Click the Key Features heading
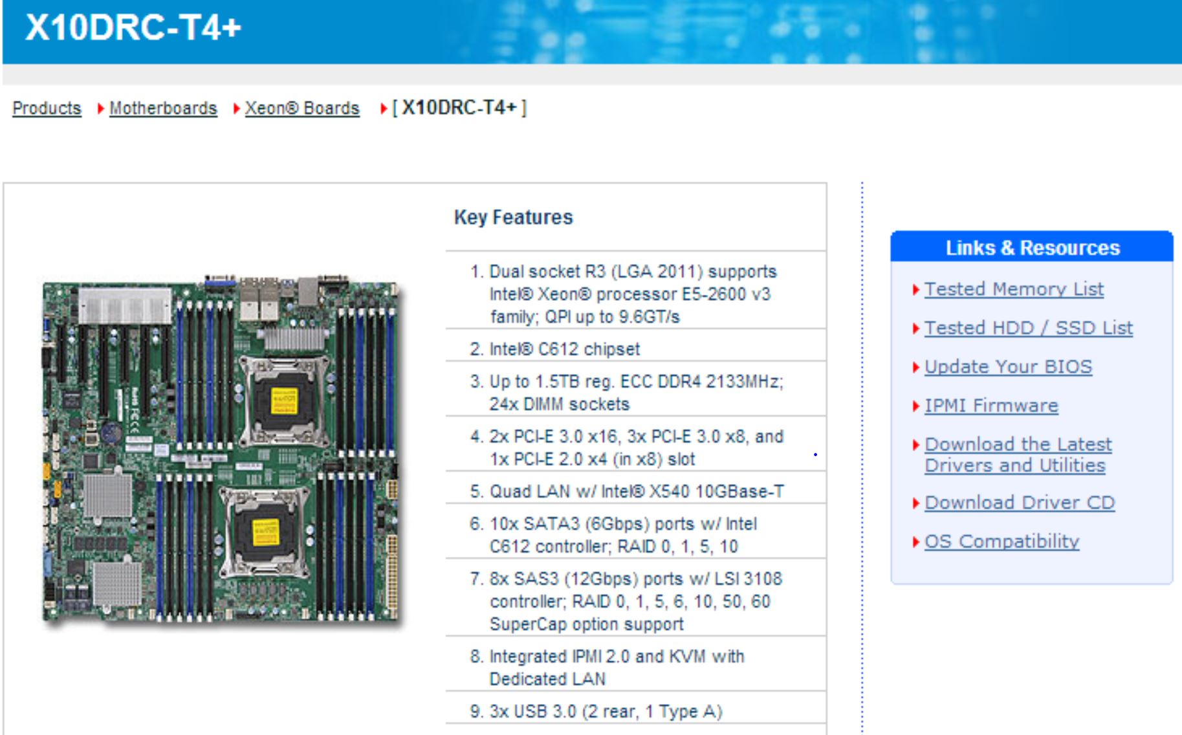Image resolution: width=1182 pixels, height=735 pixels. tap(513, 217)
